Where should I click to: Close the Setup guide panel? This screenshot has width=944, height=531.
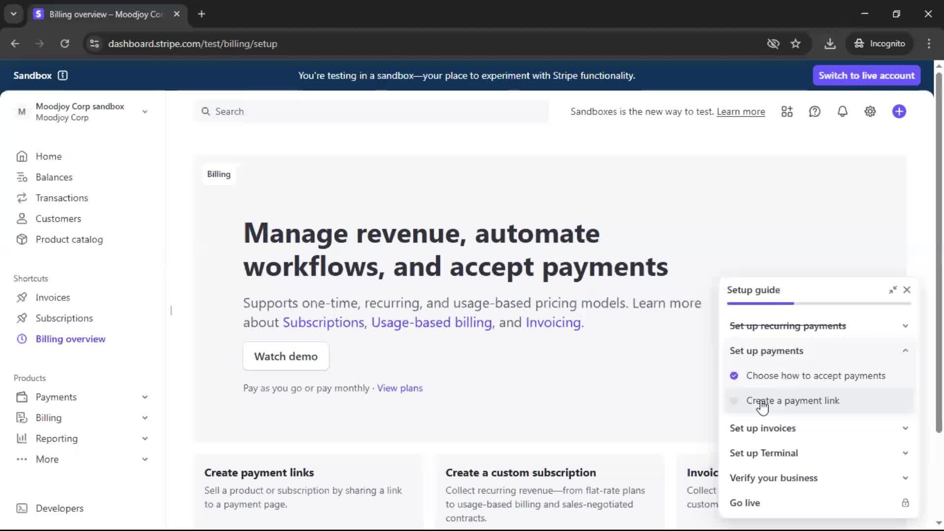pyautogui.click(x=907, y=290)
